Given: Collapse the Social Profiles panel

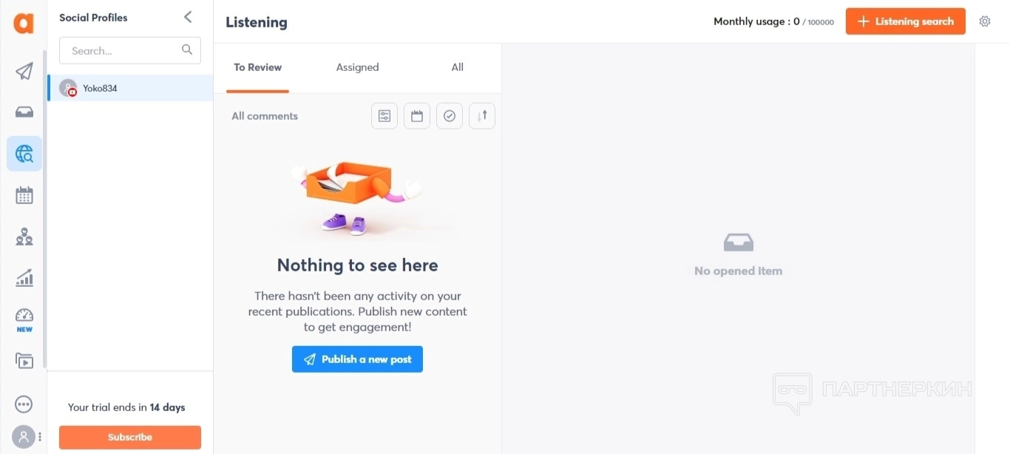Looking at the screenshot, I should (x=188, y=17).
